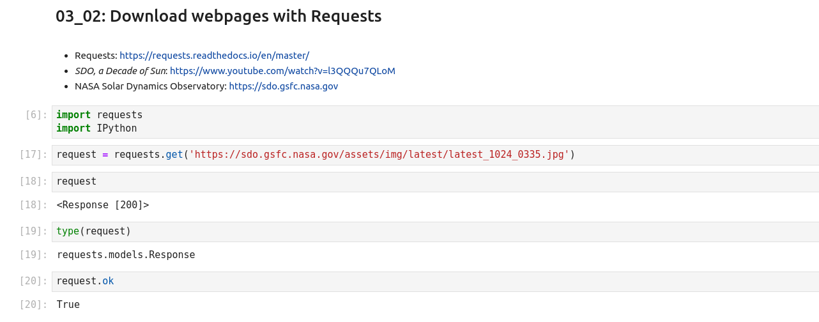Click the heading '03_02: Download webpages with Requests'
Image resolution: width=819 pixels, height=322 pixels.
coord(218,16)
